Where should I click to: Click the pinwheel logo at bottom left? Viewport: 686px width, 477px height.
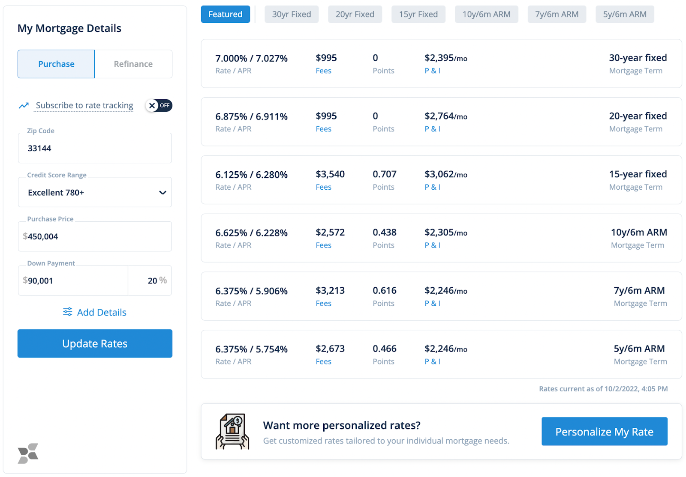click(x=27, y=453)
